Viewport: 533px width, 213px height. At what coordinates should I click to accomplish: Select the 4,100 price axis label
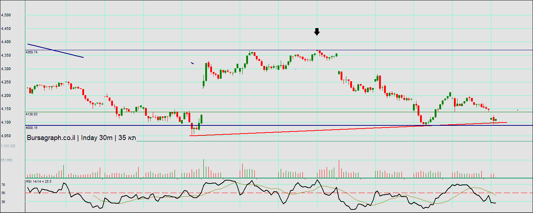6,123
